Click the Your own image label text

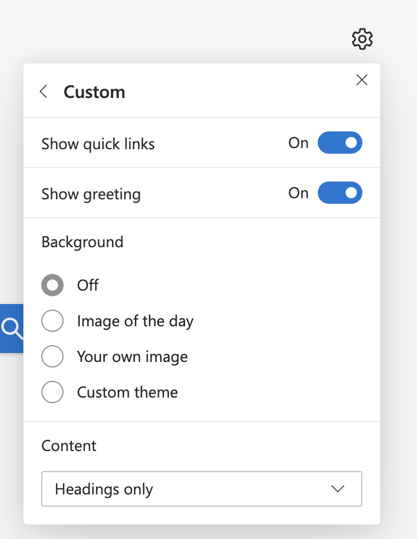(x=133, y=357)
